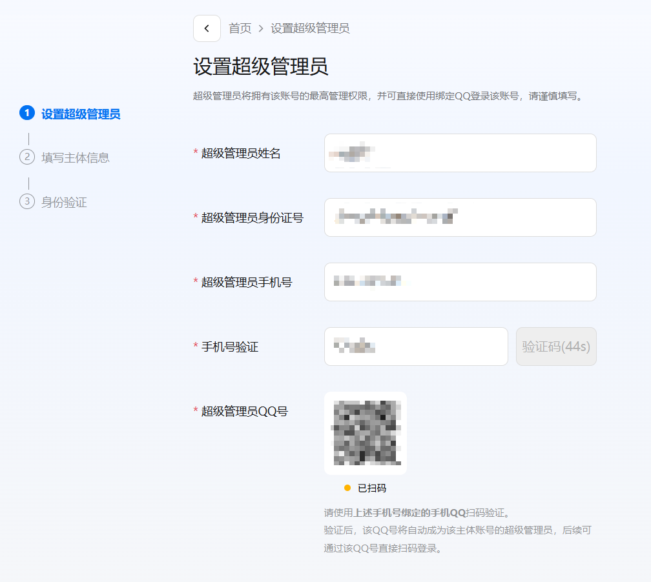This screenshot has height=582, width=651.
Task: Click the step 3 number circle icon
Action: 27,201
